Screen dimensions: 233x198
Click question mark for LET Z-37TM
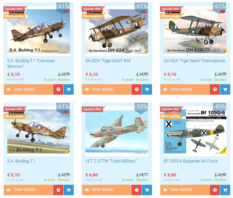tap(137, 190)
